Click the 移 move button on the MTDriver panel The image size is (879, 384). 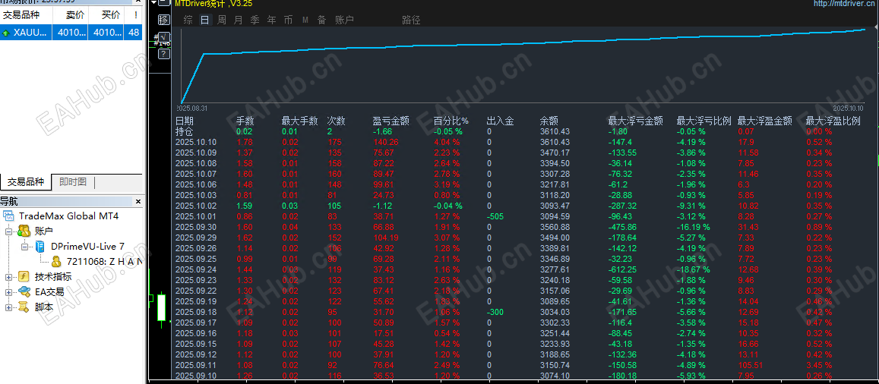point(163,20)
